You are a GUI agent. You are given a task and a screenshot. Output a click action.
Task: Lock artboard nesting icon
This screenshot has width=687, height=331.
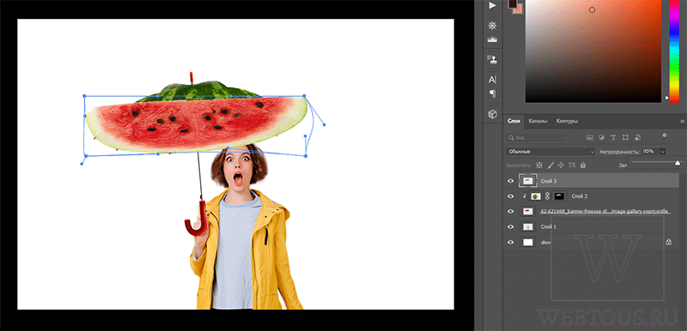tap(572, 165)
